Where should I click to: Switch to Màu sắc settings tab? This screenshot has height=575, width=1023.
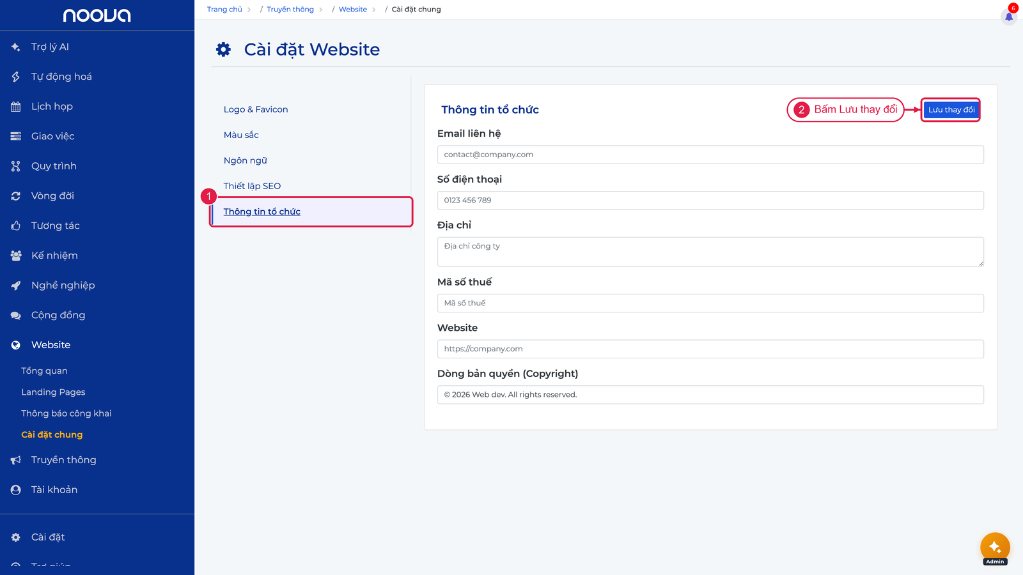click(241, 135)
